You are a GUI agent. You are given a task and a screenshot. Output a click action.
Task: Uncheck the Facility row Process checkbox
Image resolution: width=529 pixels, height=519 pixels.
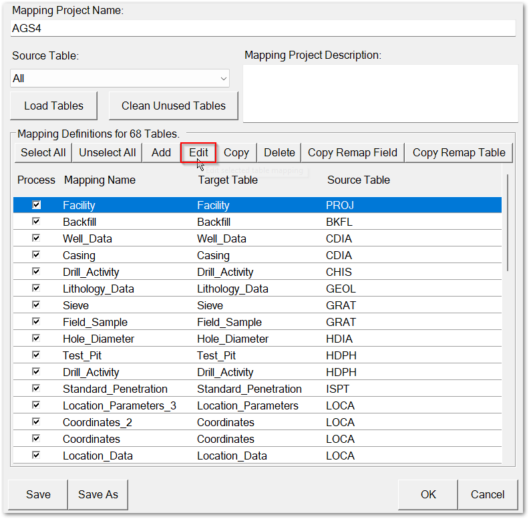36,204
